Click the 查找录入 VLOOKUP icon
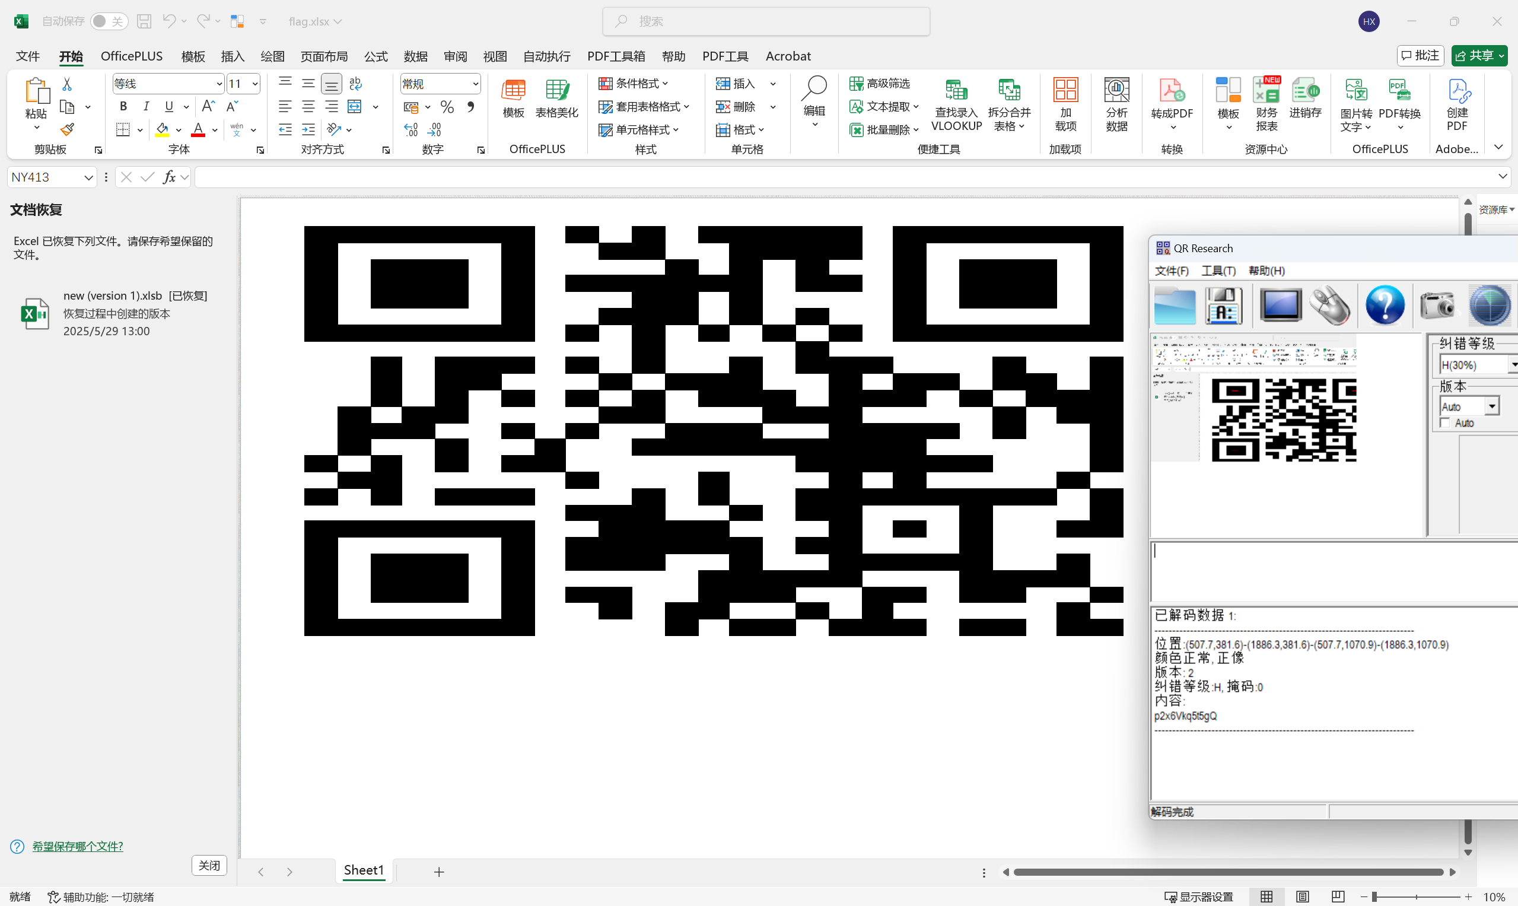This screenshot has width=1518, height=906. coord(956,105)
